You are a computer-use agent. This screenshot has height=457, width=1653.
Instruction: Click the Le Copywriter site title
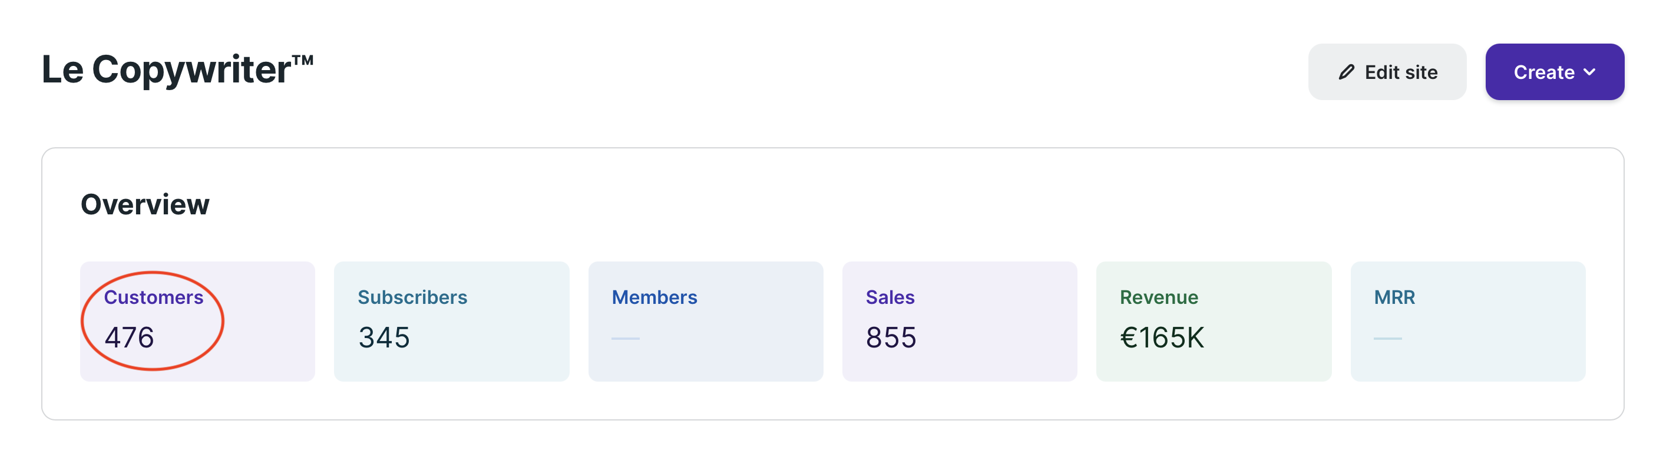pyautogui.click(x=166, y=69)
